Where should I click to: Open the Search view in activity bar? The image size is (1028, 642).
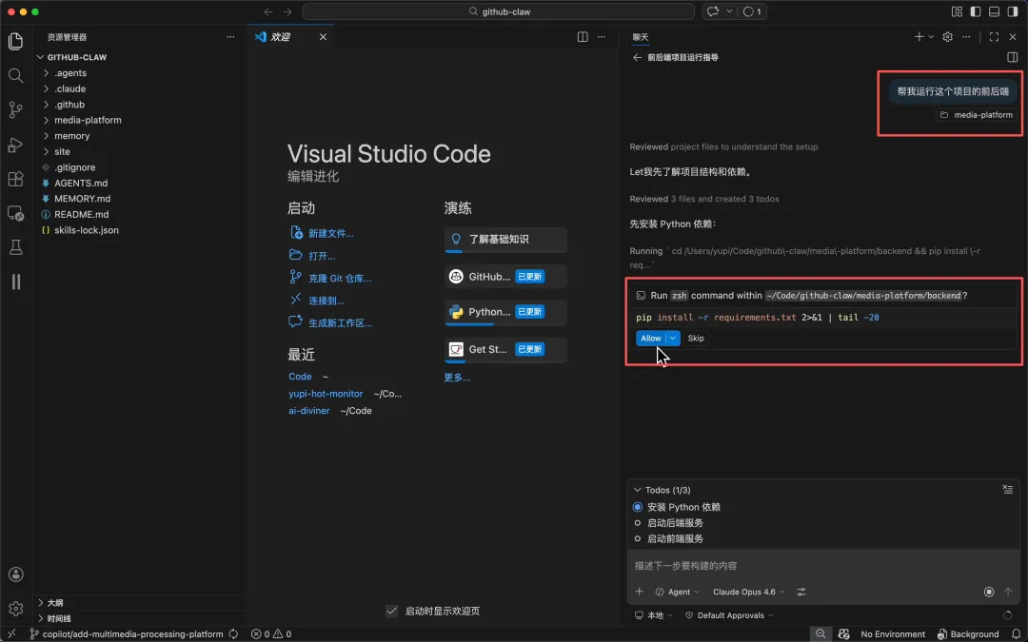(15, 76)
